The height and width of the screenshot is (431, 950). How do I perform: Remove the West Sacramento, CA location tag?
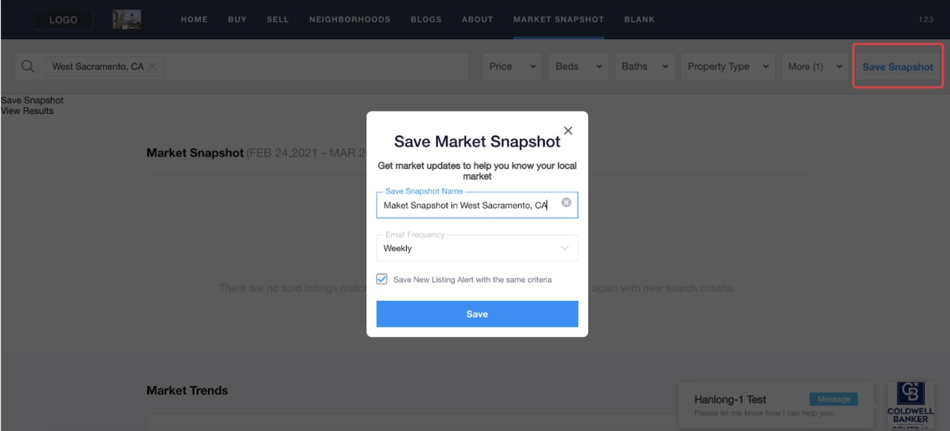[152, 66]
